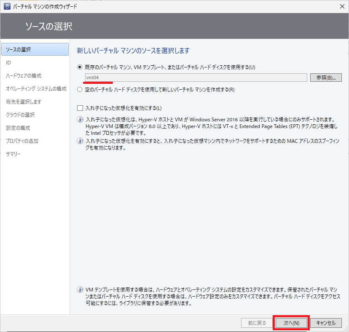The width and height of the screenshot is (349, 332).
Task: Open the プロパティの追加 step
Action: (x=22, y=141)
